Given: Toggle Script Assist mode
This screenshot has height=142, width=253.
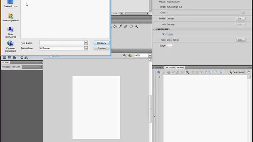Looking at the screenshot, I should [x=237, y=72].
